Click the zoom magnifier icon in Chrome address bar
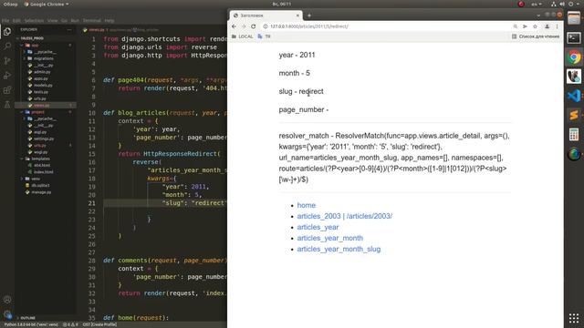Image resolution: width=584 pixels, height=328 pixels. click(516, 26)
